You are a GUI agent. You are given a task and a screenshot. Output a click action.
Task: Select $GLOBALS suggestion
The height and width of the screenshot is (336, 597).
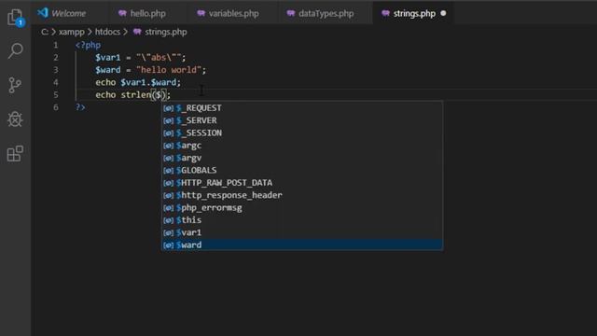click(x=302, y=170)
